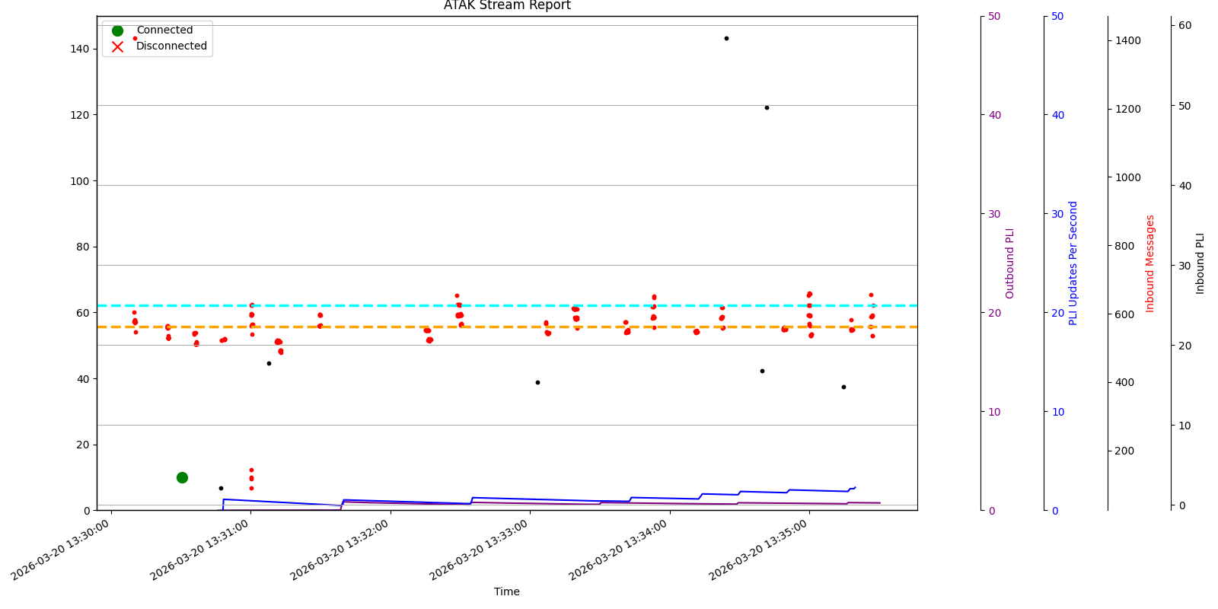Click the "Disconnected" legend text
Screen dimensions: 1218x609
(171, 46)
